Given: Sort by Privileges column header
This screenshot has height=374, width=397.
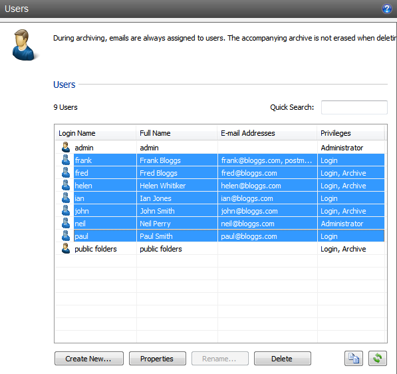Looking at the screenshot, I should coord(350,133).
